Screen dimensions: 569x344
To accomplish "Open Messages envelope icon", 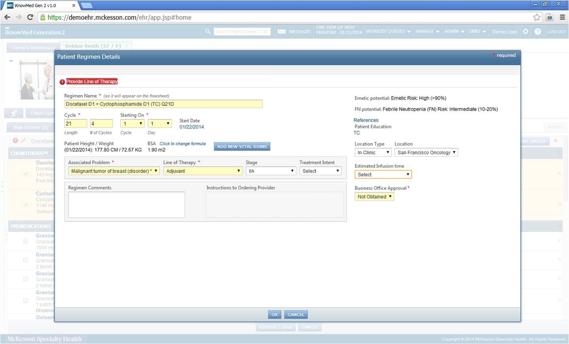I will pyautogui.click(x=281, y=32).
